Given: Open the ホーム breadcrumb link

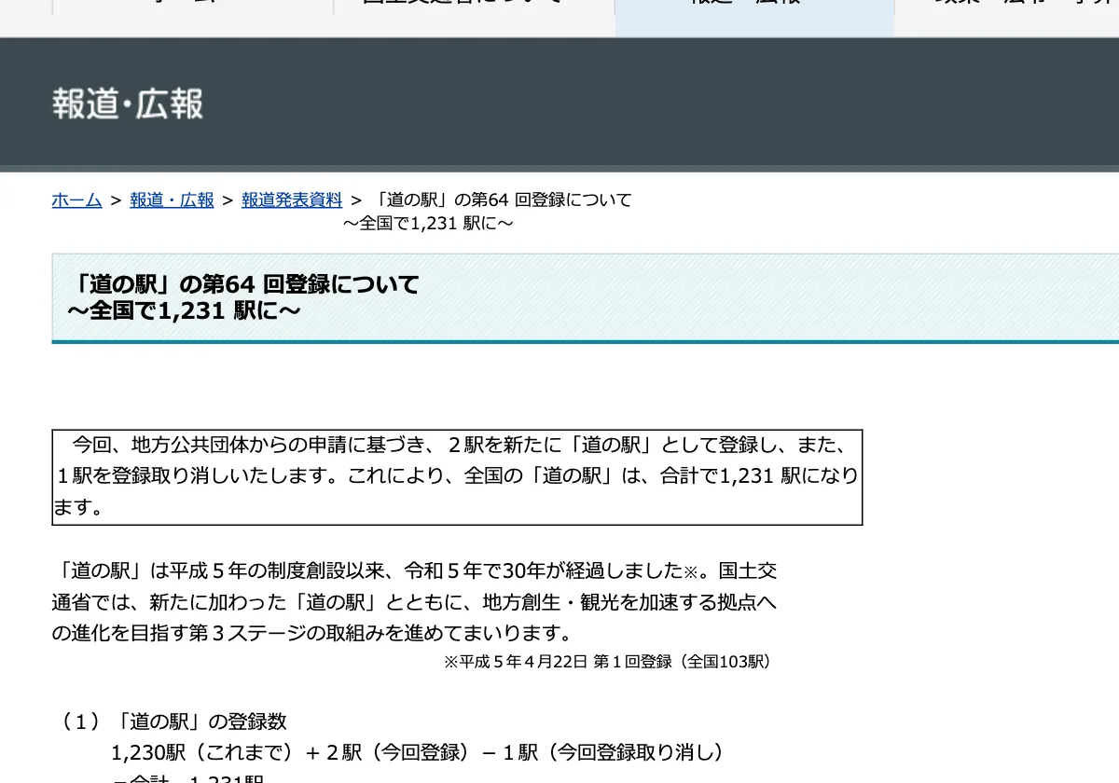Looking at the screenshot, I should click(76, 199).
